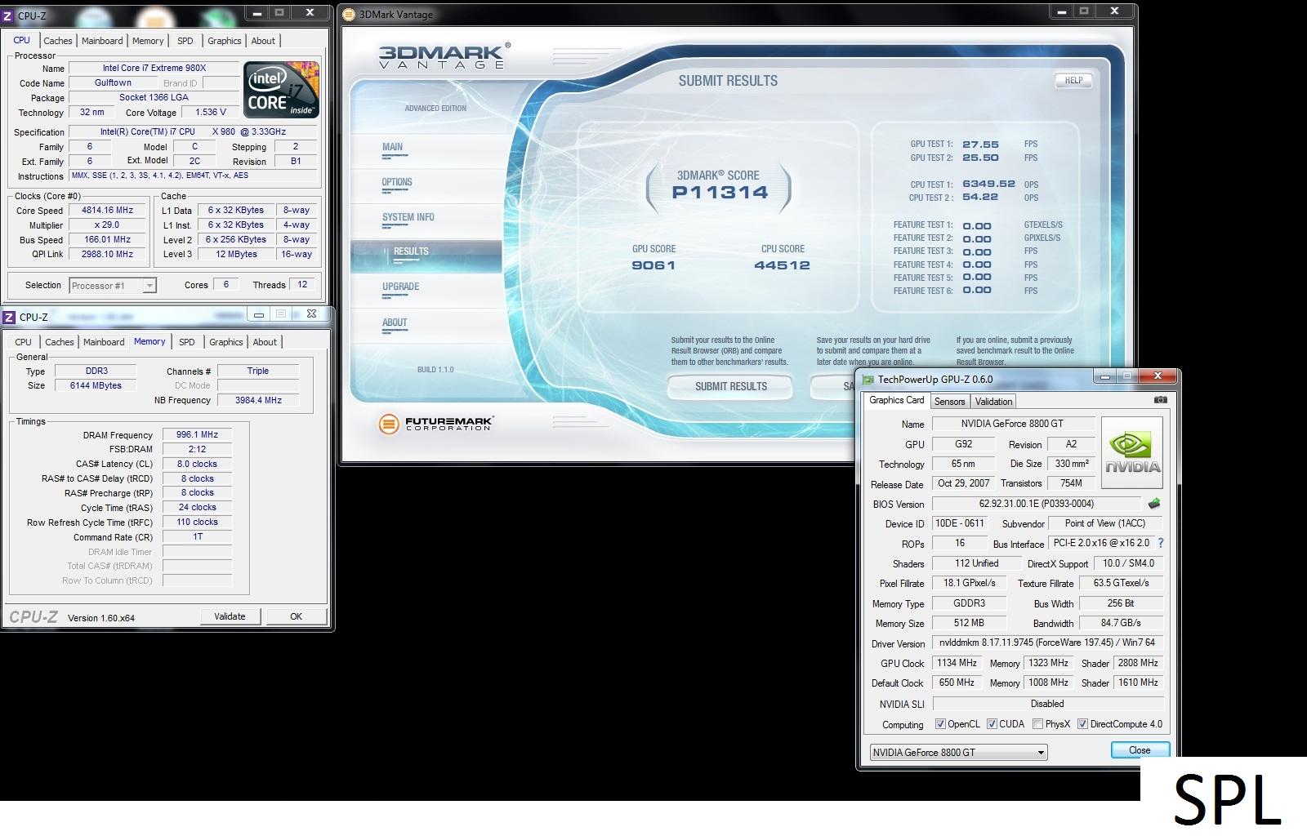
Task: Click the NVIDIA SLI Disabled field
Action: pyautogui.click(x=1047, y=704)
